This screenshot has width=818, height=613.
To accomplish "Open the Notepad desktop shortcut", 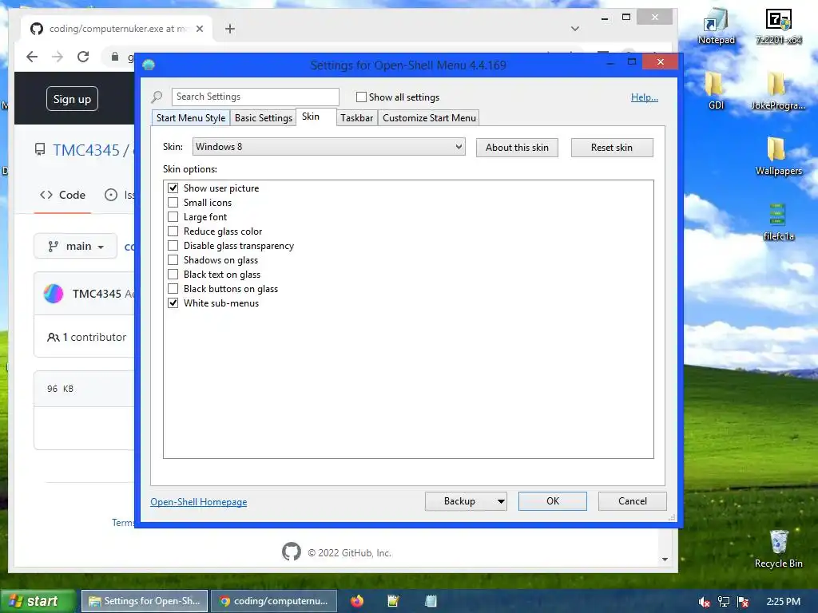I will pos(716,26).
